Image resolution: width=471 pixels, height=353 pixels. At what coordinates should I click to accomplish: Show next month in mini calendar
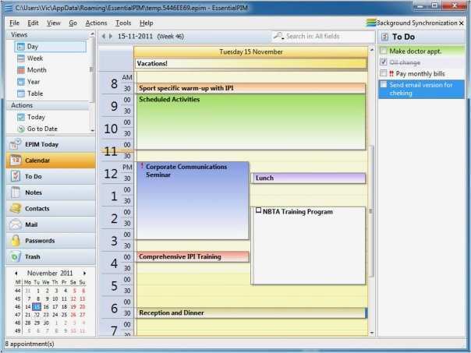click(x=84, y=274)
